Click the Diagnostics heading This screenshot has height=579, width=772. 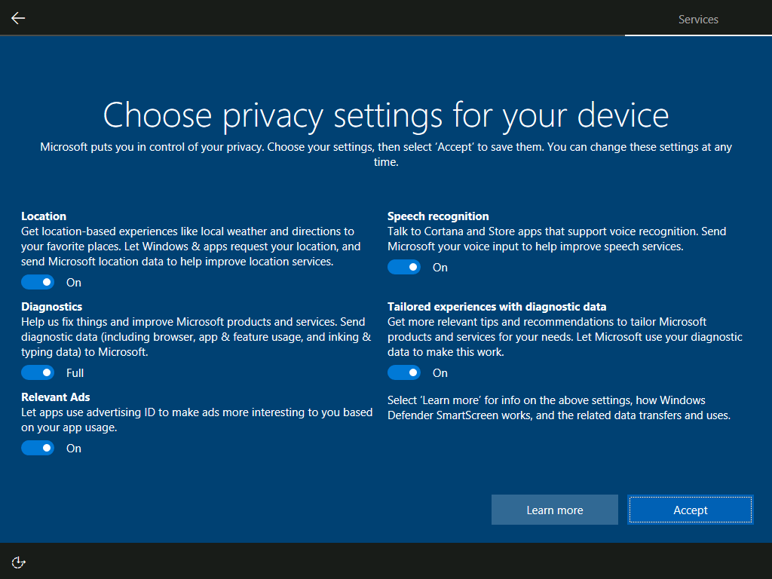pos(51,306)
